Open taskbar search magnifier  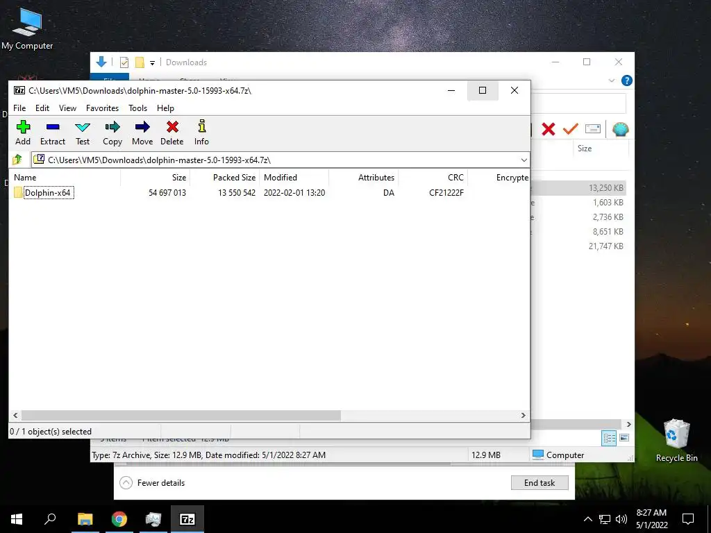[50, 519]
